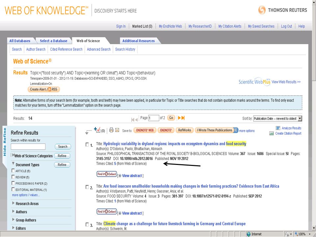Open Hydrologic variability article title
The width and height of the screenshot is (316, 237).
[x=175, y=144]
